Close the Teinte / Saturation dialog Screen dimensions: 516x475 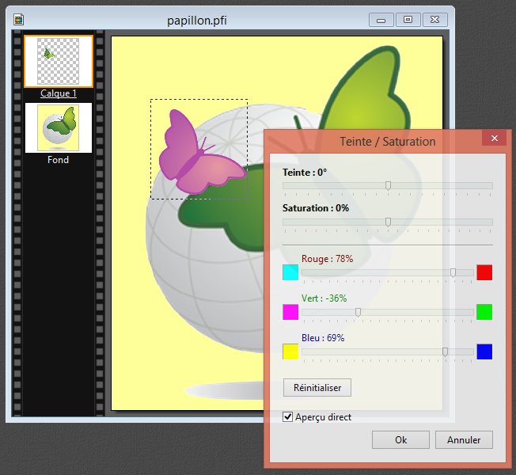click(x=495, y=139)
